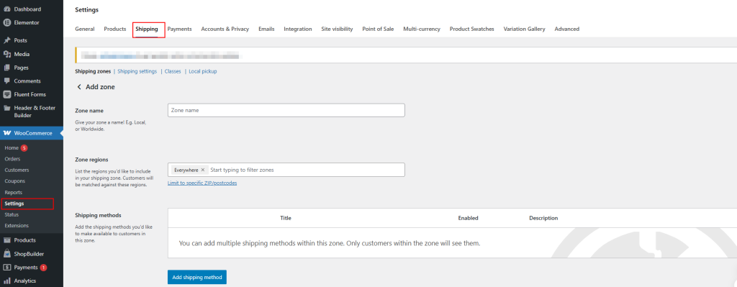Open WooCommerce Home submenu item
Viewport: 737px width, 287px height.
pos(12,148)
